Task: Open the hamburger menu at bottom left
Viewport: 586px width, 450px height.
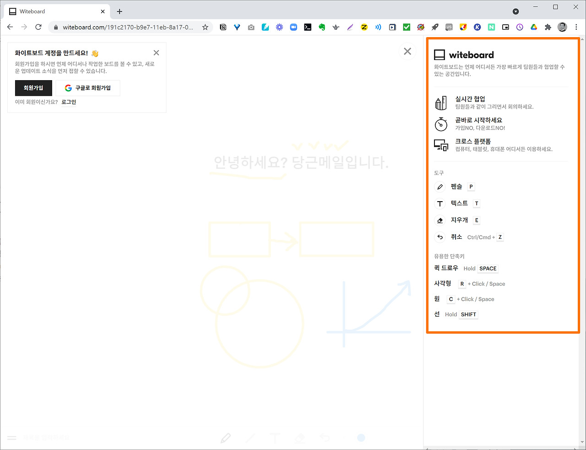Action: (12, 438)
